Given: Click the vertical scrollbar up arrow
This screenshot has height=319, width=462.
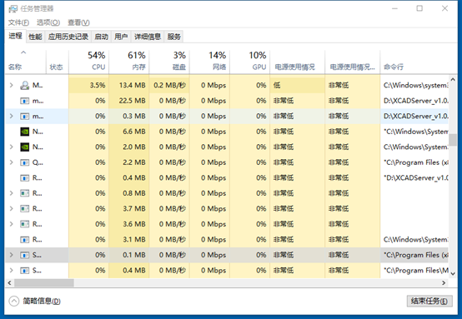Looking at the screenshot, I should 453,79.
